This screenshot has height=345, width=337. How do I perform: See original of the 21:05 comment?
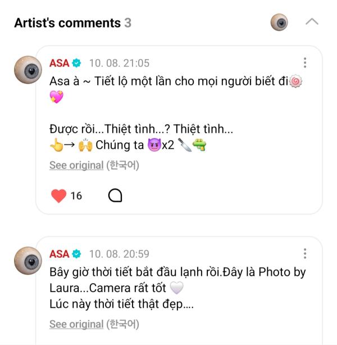pos(76,165)
